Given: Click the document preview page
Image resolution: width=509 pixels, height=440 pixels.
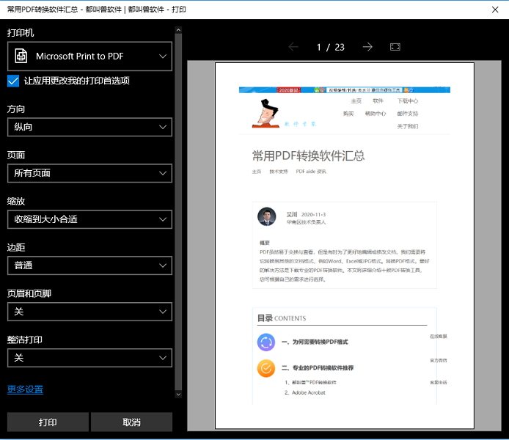Looking at the screenshot, I should 345,246.
